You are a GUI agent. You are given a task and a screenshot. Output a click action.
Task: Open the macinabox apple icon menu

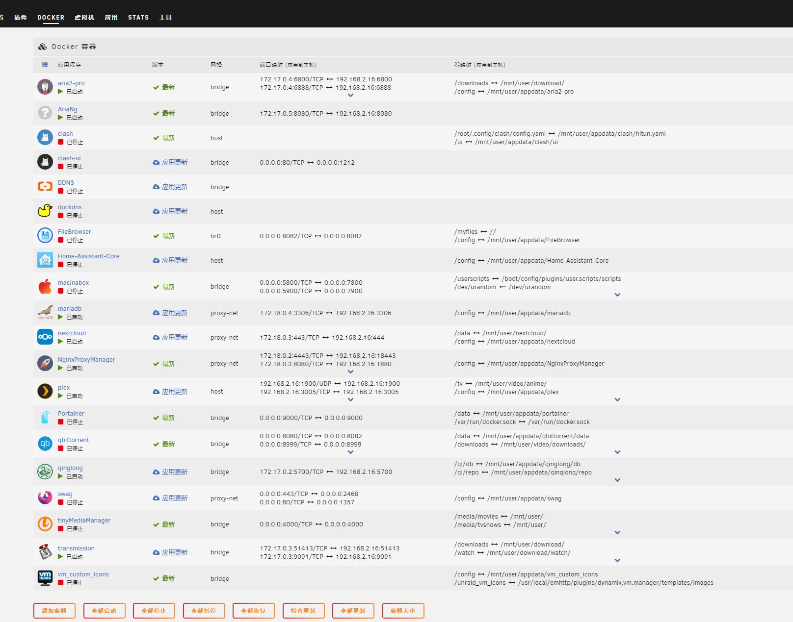[45, 287]
